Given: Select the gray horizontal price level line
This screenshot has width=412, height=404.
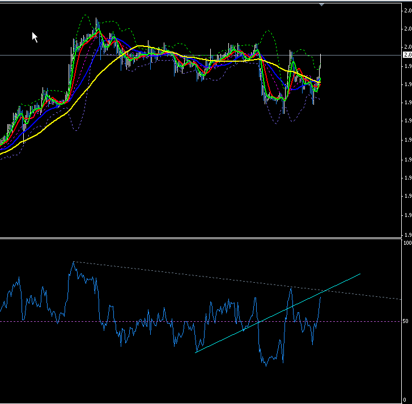Looking at the screenshot, I should [201, 55].
